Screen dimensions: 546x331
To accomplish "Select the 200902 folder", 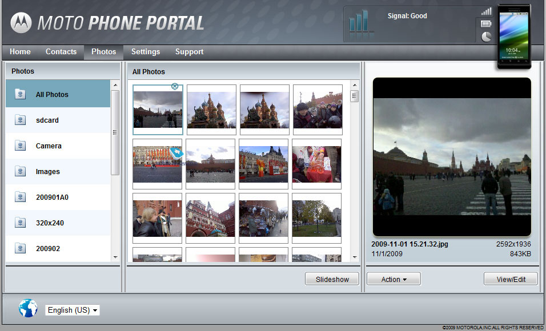I will (58, 248).
